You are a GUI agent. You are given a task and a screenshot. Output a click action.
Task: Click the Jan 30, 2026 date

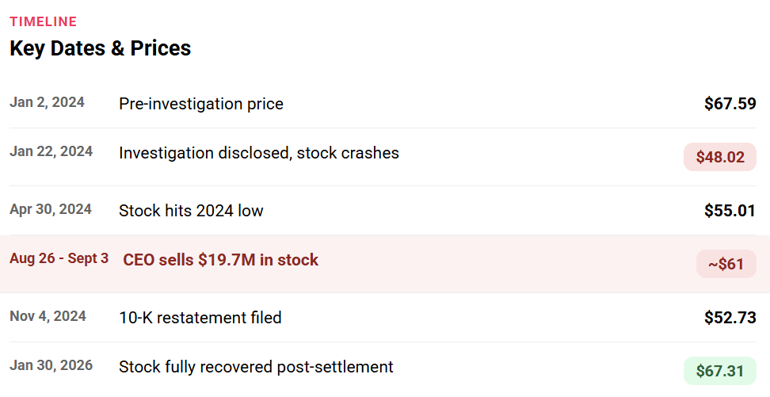coord(51,365)
